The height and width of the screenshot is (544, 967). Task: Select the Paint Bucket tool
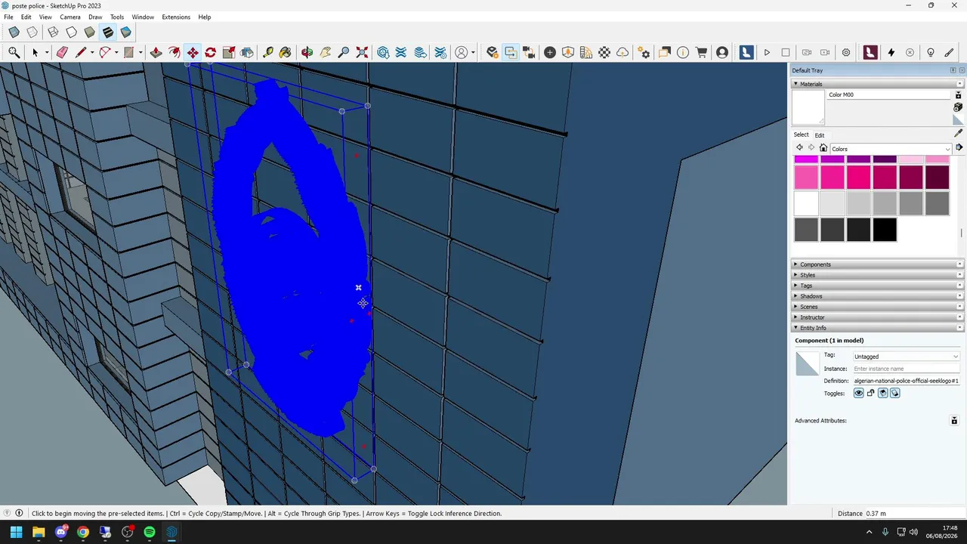click(286, 52)
